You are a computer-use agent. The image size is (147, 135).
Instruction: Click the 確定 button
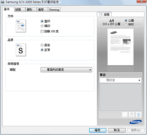[98, 130]
